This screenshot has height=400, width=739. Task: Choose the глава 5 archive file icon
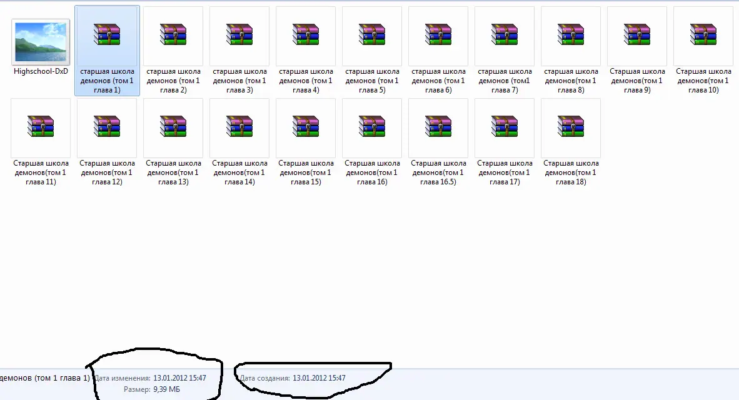pos(372,34)
